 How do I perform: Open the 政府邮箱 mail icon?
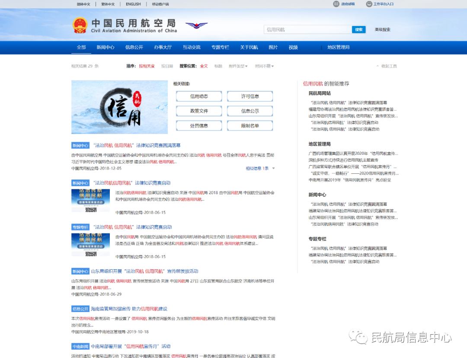336,4
